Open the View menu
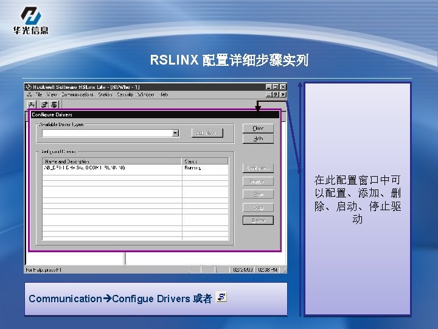The width and height of the screenshot is (438, 329). pyautogui.click(x=51, y=94)
